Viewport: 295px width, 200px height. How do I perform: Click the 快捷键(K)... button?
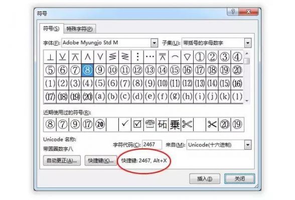point(101,160)
